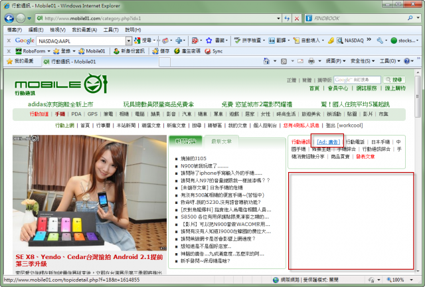Click the NASDAQ find-word button

(350, 41)
